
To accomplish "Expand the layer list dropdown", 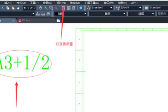I will coord(33,14).
